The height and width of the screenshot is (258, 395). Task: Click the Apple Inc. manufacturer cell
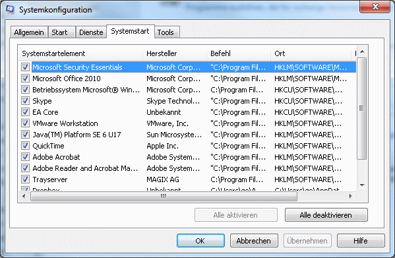pos(162,146)
